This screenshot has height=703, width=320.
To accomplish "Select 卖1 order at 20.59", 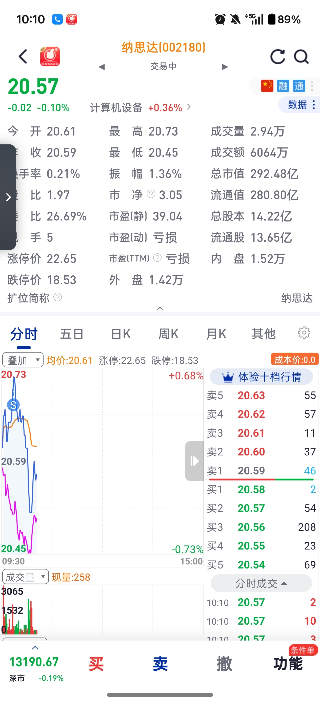I will click(x=261, y=471).
